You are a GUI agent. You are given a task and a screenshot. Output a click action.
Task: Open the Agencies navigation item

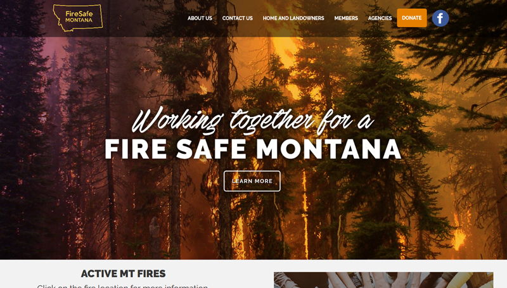coord(380,18)
